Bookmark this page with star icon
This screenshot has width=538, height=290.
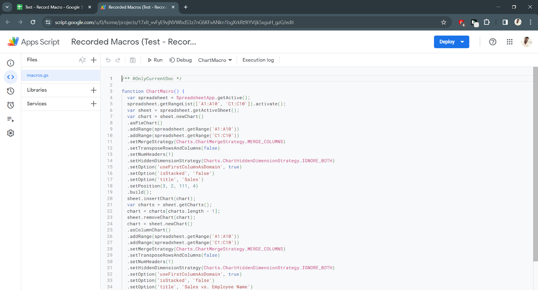tap(444, 22)
